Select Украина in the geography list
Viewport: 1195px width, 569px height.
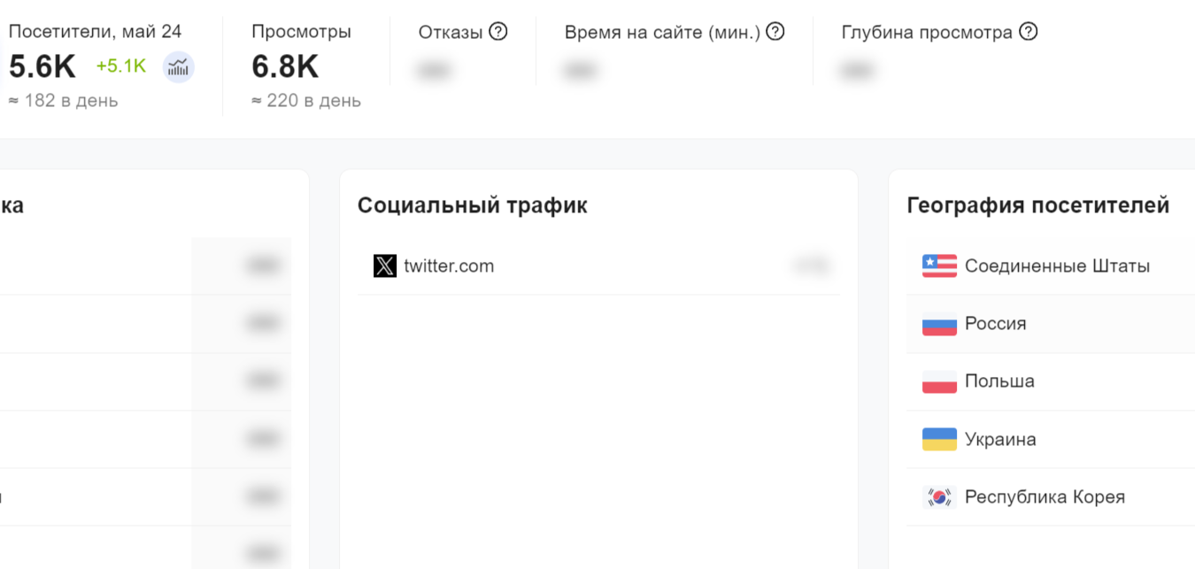coord(1000,439)
